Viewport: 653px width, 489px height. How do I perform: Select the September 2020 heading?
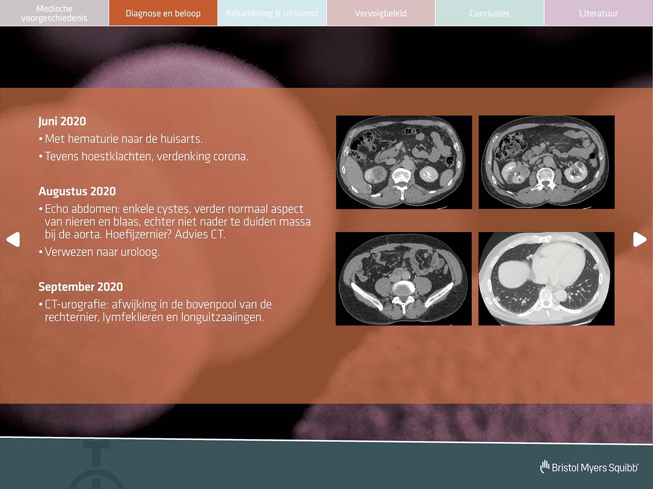pyautogui.click(x=81, y=287)
